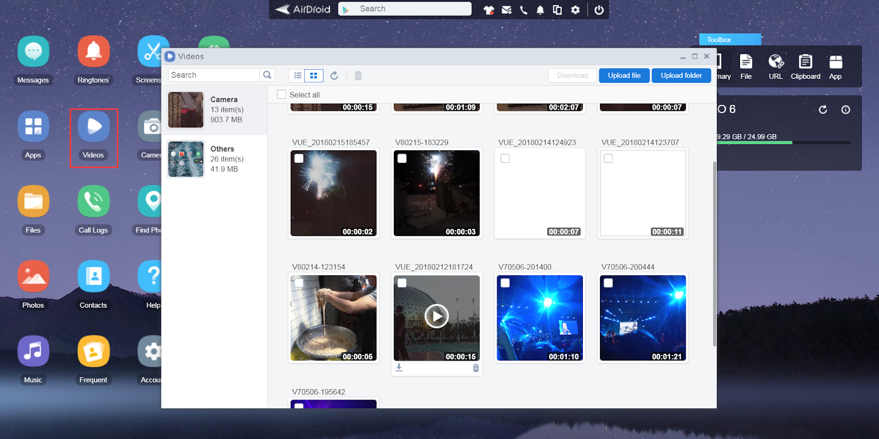
Task: Open the Files desktop icon
Action: coord(33,202)
